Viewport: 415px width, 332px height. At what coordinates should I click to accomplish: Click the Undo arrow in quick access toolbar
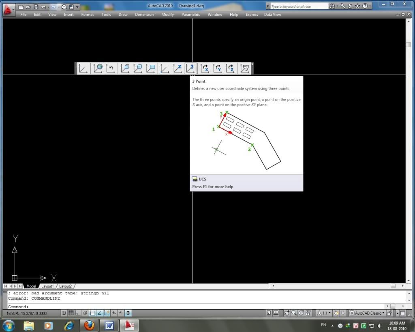point(43,7)
